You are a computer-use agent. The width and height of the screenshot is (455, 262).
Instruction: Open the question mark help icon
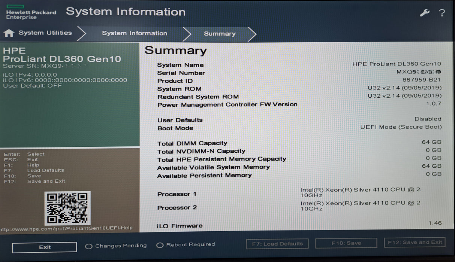[442, 13]
